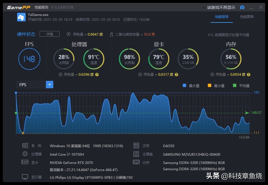Screen dimensions: 268x185
Task: Click the 处理器 processor chip icon
Action: 25,154
